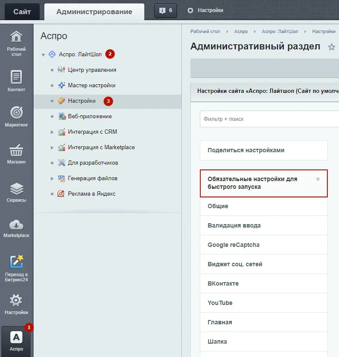Open the Google reCaptcha section
This screenshot has height=357, width=339.
tap(264, 245)
